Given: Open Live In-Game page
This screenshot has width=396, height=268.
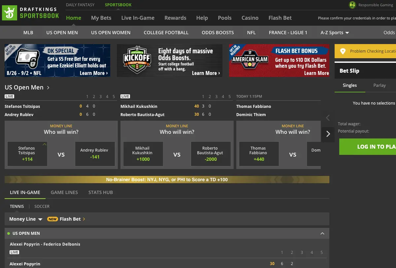Looking at the screenshot, I should pyautogui.click(x=138, y=18).
